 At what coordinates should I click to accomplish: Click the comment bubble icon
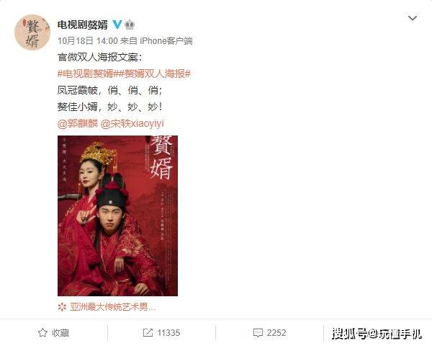(x=258, y=332)
